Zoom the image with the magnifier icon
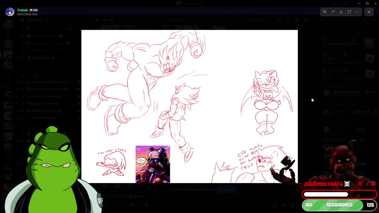Viewport: 379px width, 213px height. coord(325,12)
